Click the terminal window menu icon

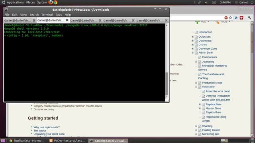click(x=6, y=10)
